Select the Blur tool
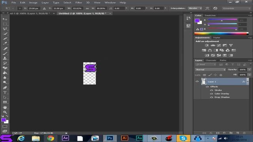The width and height of the screenshot is (253, 142). click(5, 78)
